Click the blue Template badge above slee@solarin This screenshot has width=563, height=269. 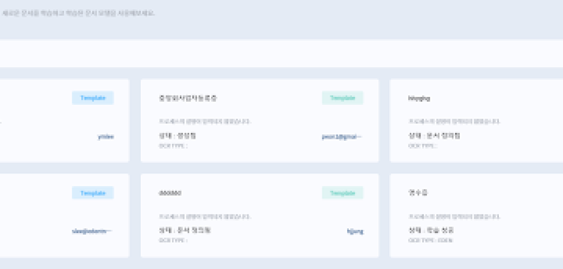[93, 193]
